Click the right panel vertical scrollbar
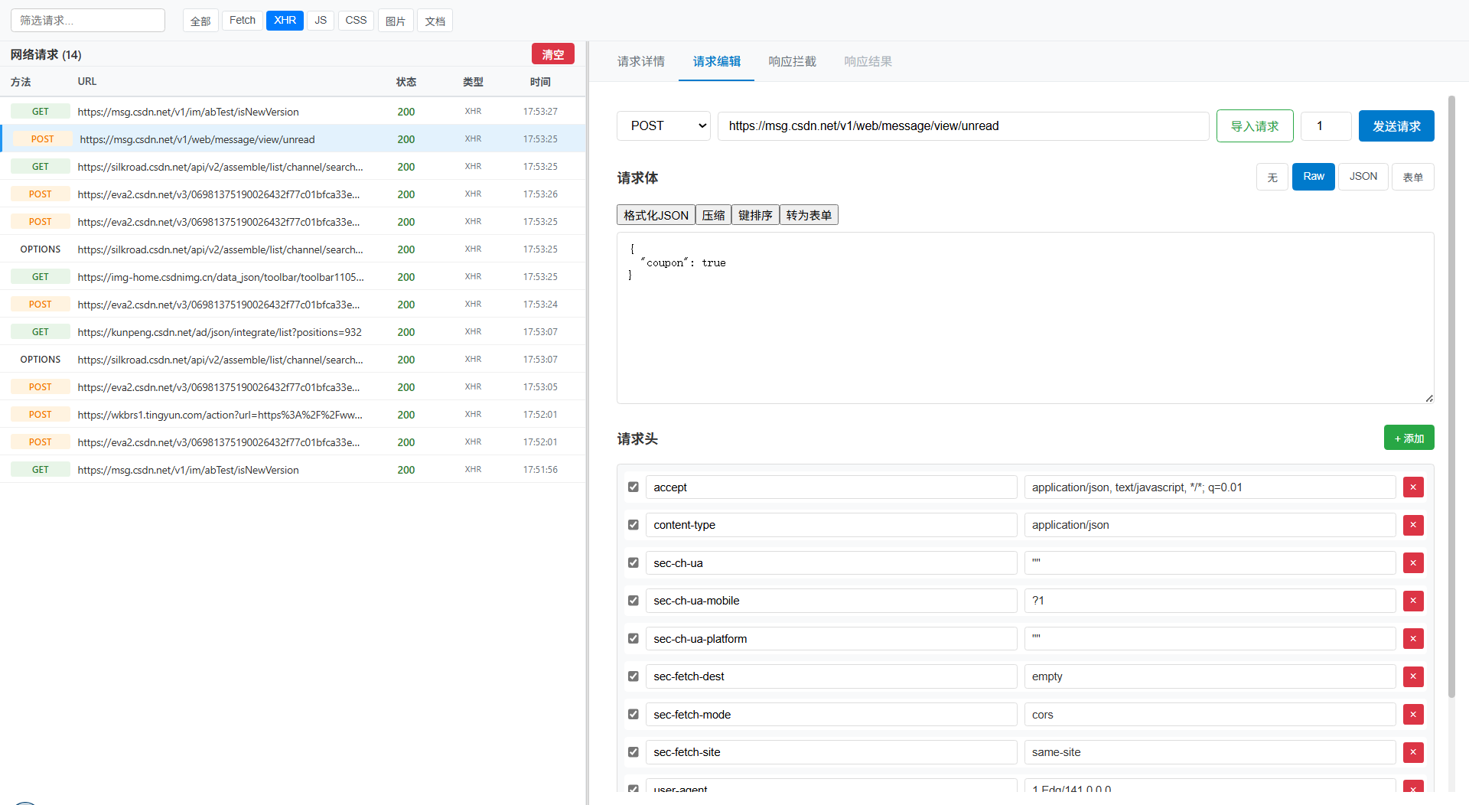Image resolution: width=1469 pixels, height=805 pixels. [x=1451, y=398]
